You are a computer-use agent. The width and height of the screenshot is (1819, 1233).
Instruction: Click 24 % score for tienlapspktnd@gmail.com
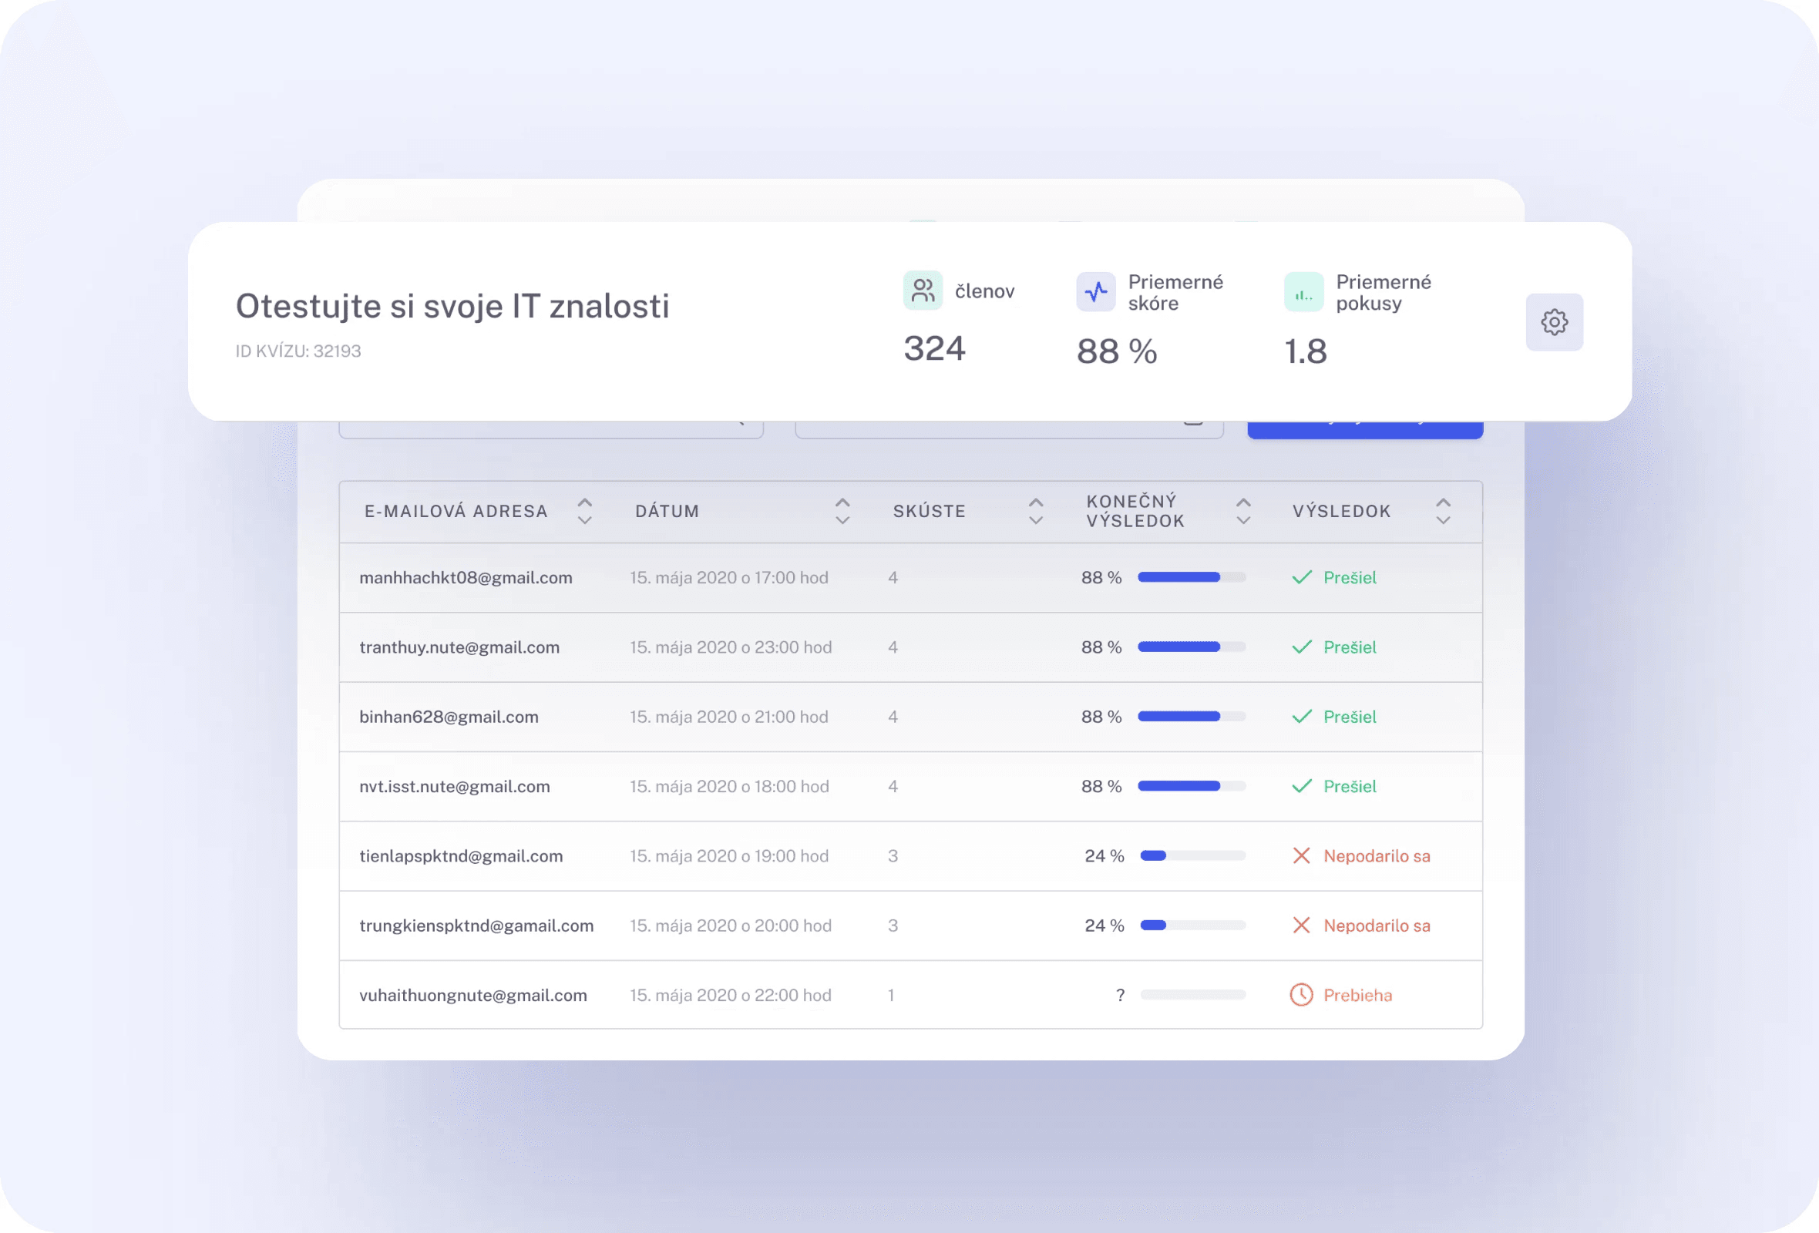click(x=1105, y=856)
